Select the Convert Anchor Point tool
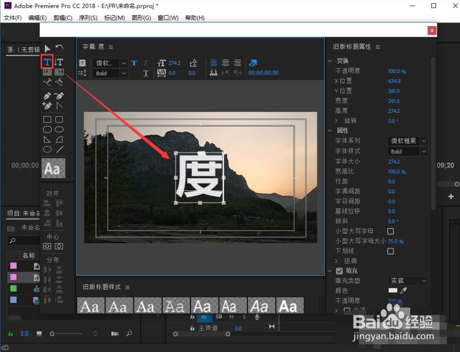The height and width of the screenshot is (352, 460). (59, 105)
